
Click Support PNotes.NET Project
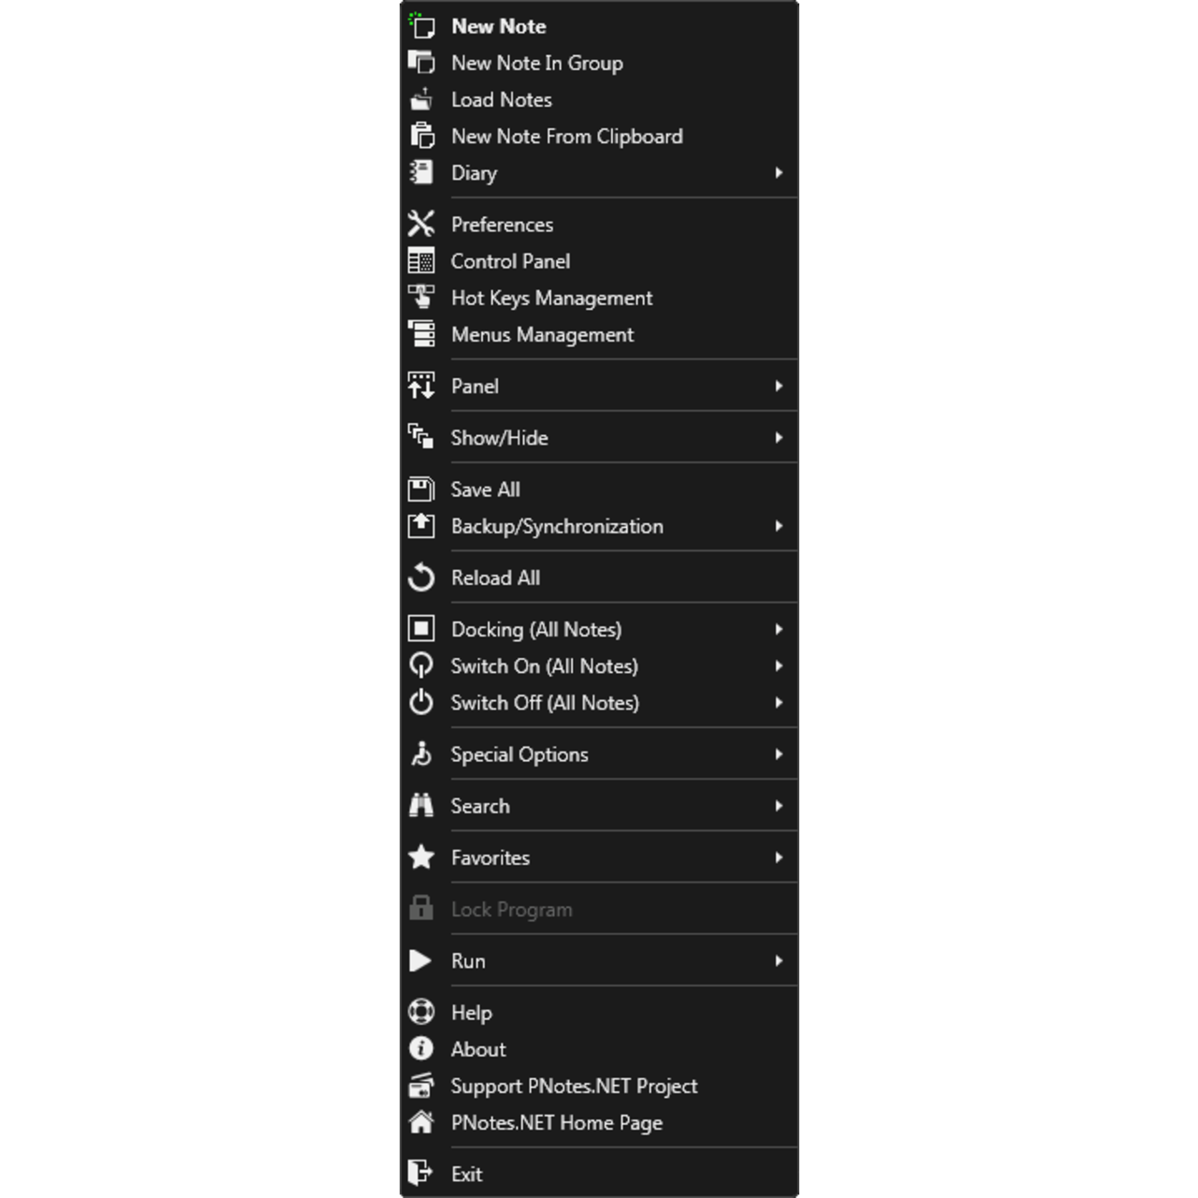(x=574, y=1086)
